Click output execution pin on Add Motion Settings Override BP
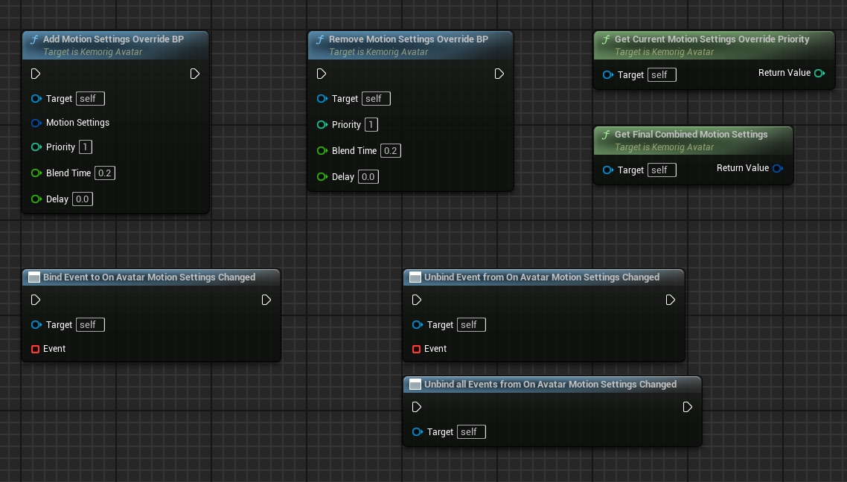Viewport: 847px width, 482px height. pyautogui.click(x=195, y=74)
